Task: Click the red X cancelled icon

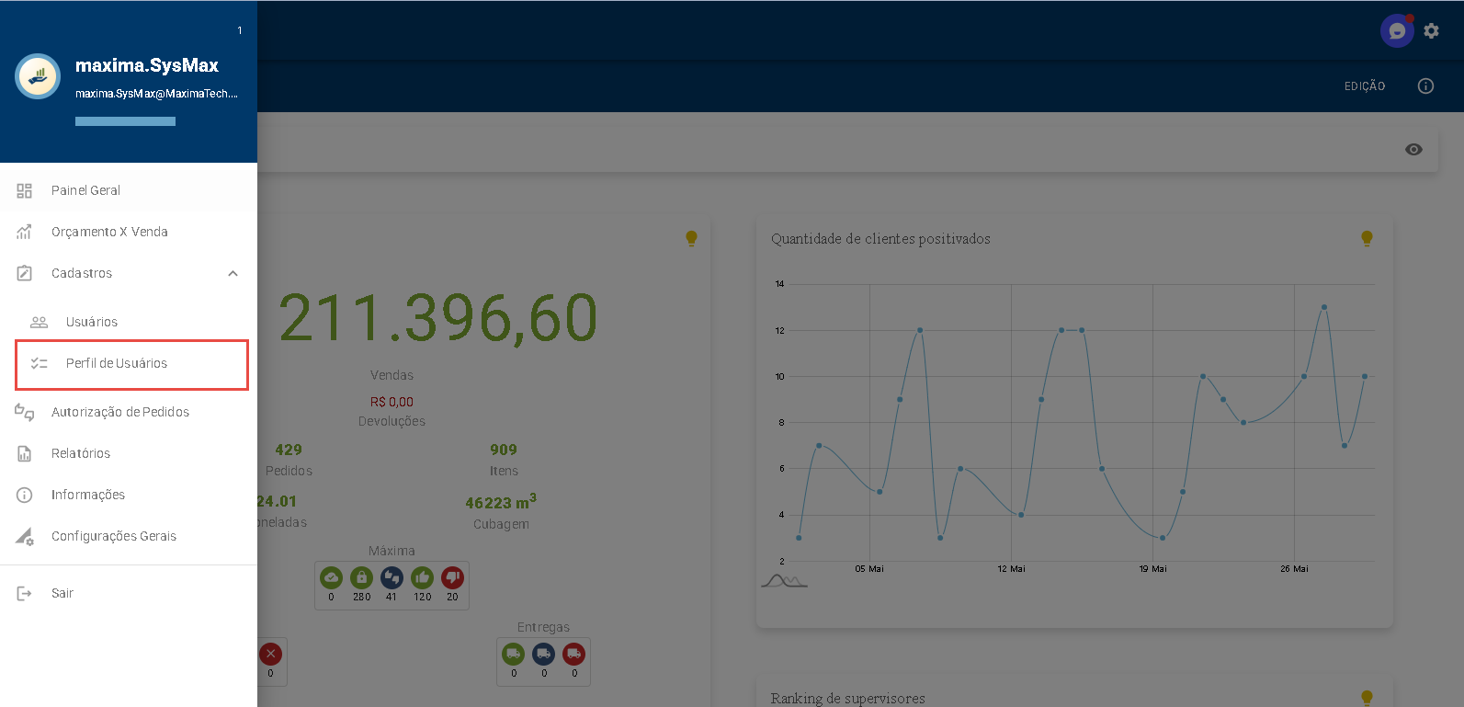Action: (270, 654)
